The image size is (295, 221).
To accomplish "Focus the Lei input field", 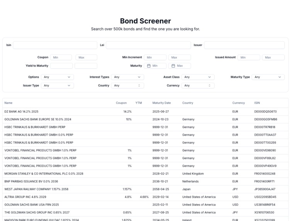I will coord(148,45).
